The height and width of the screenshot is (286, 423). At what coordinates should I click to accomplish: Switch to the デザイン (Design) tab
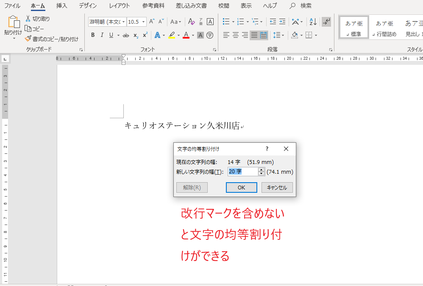[88, 6]
